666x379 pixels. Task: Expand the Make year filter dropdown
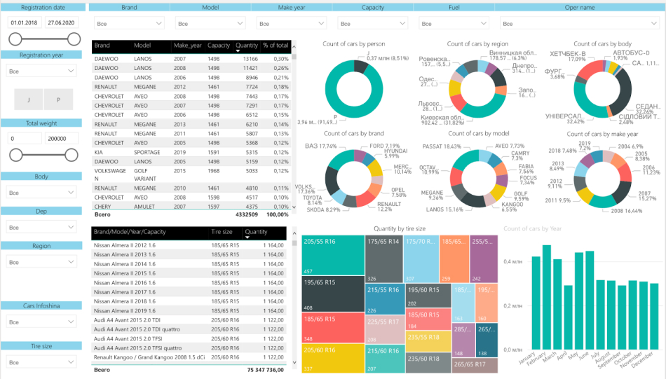(x=292, y=24)
